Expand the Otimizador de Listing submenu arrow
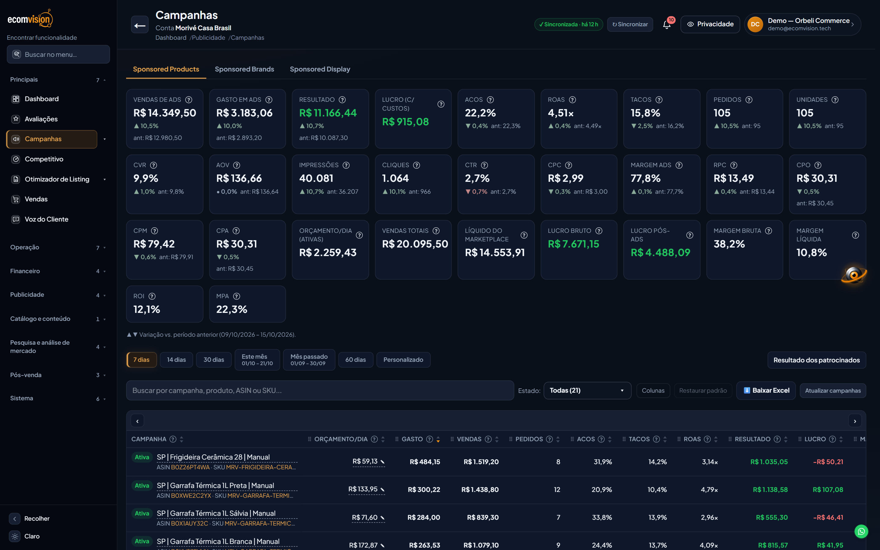 tap(105, 179)
